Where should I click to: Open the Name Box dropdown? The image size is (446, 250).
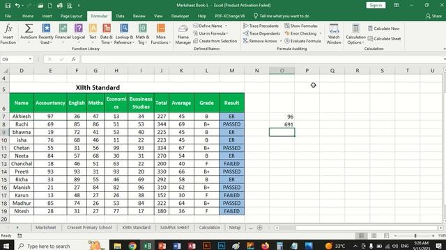(x=30, y=59)
